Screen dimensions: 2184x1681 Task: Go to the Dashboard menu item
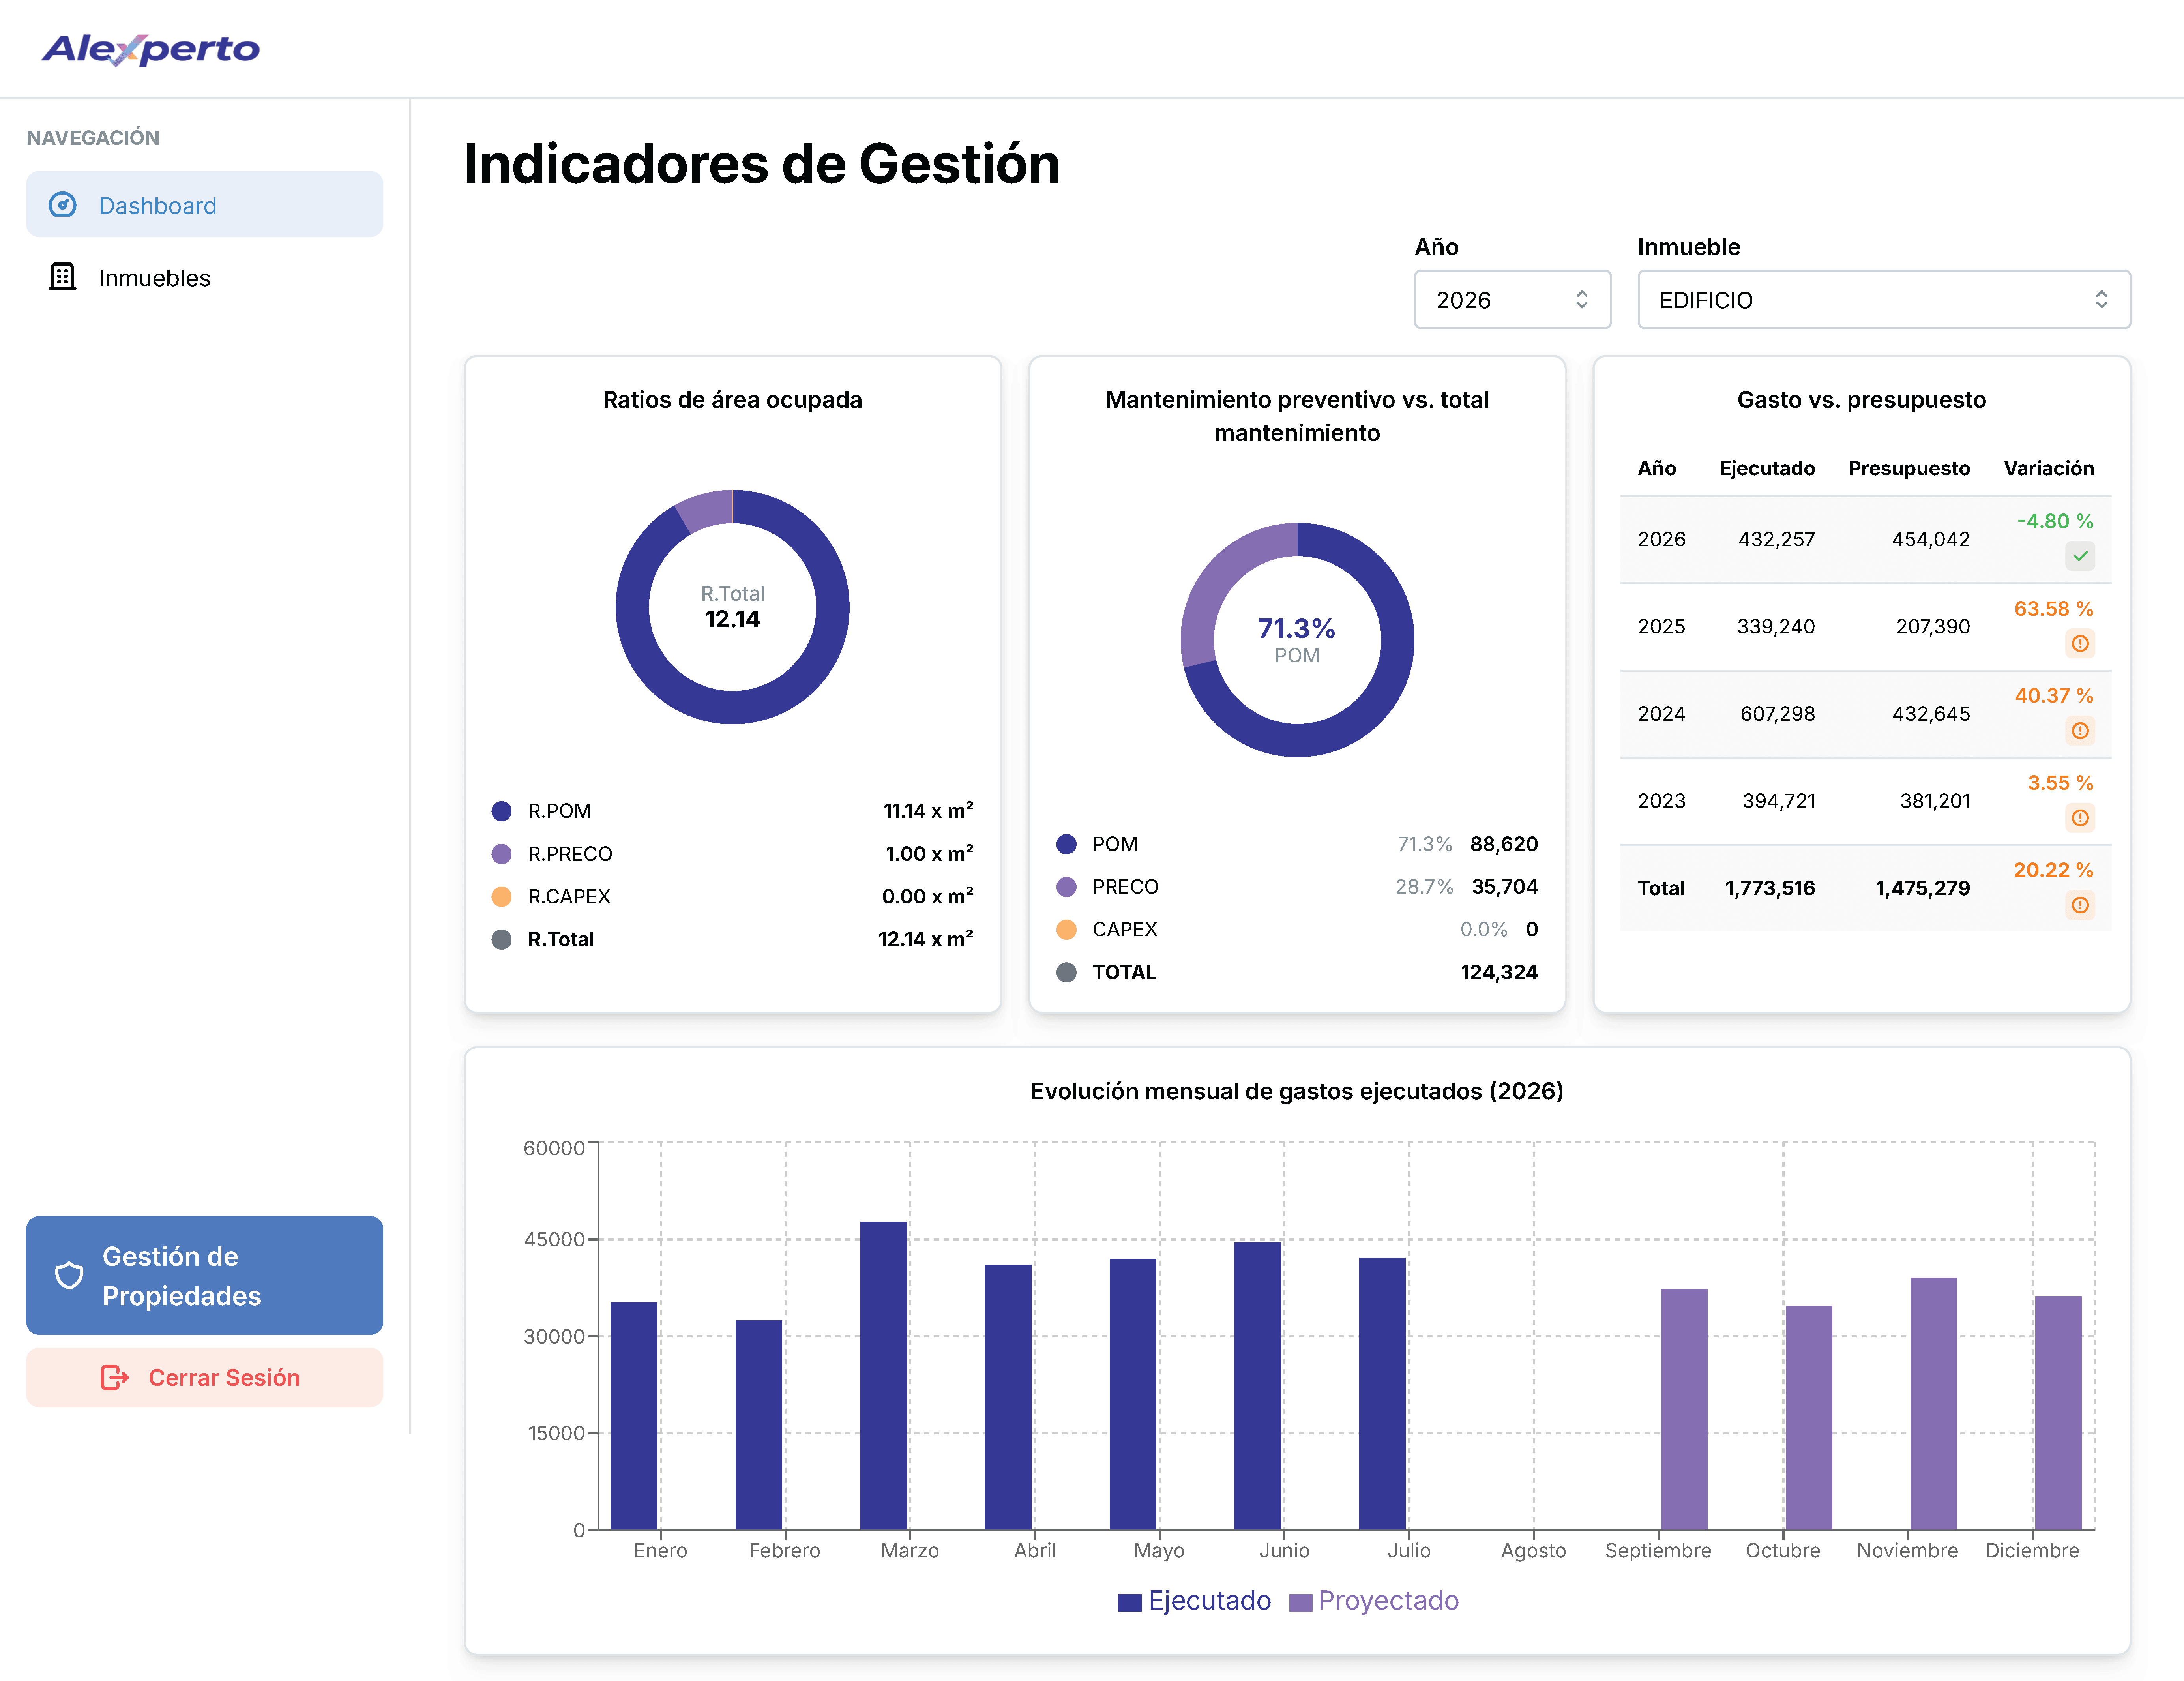click(204, 204)
